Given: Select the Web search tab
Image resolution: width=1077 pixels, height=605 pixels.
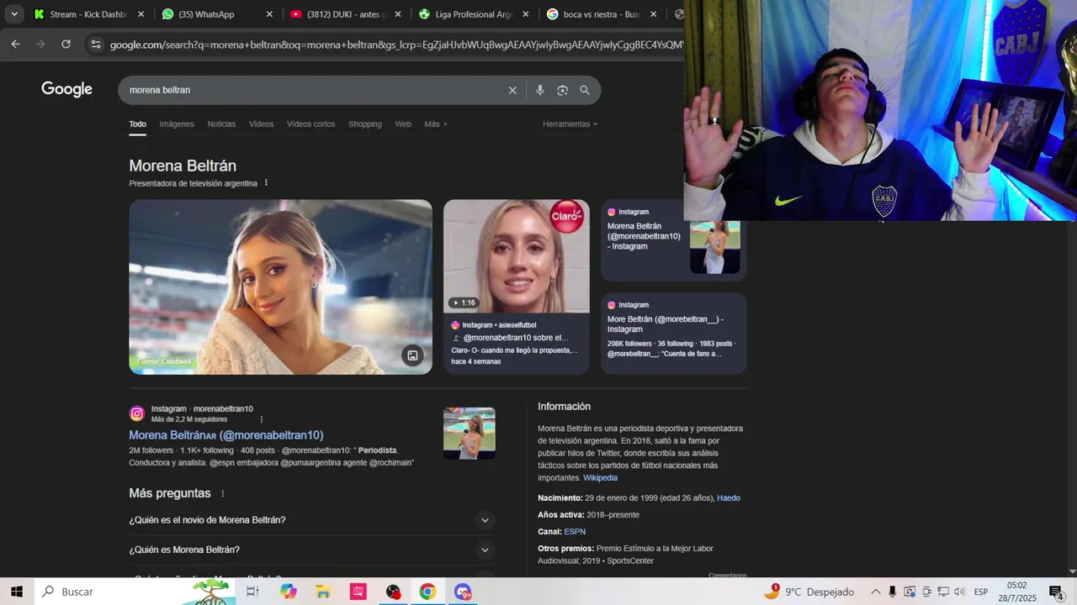Looking at the screenshot, I should click(x=403, y=124).
